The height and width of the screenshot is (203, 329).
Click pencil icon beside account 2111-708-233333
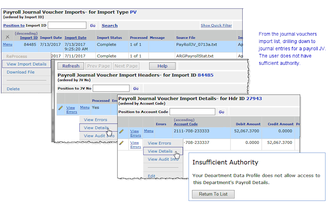click(121, 132)
